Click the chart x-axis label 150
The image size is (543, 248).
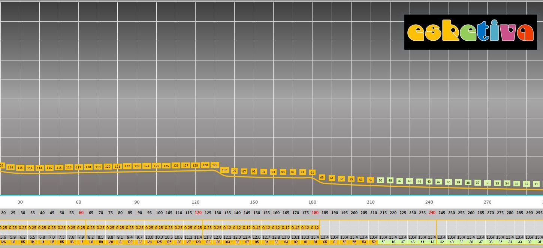[x=254, y=202]
